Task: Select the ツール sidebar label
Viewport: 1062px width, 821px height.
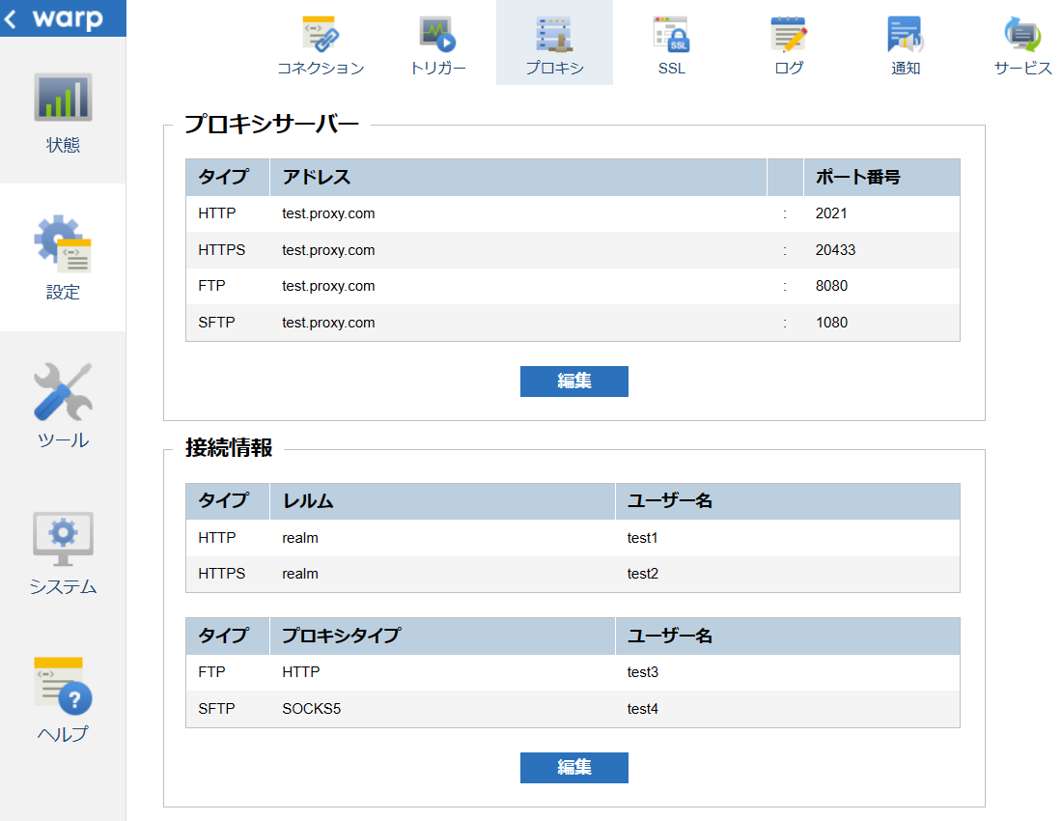Action: pyautogui.click(x=63, y=440)
